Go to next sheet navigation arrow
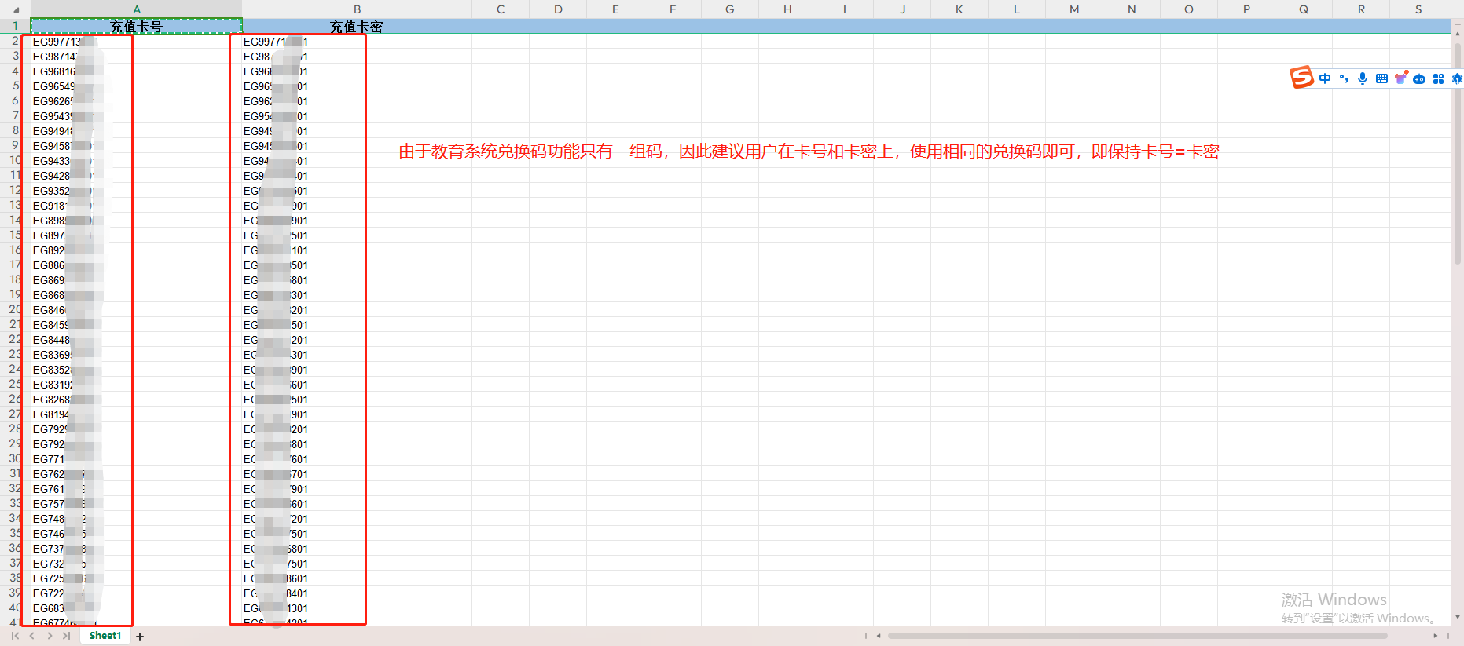 pos(50,636)
